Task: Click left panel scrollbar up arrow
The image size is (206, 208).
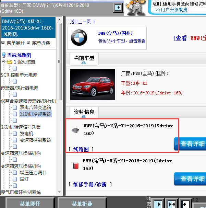Action: [59, 20]
